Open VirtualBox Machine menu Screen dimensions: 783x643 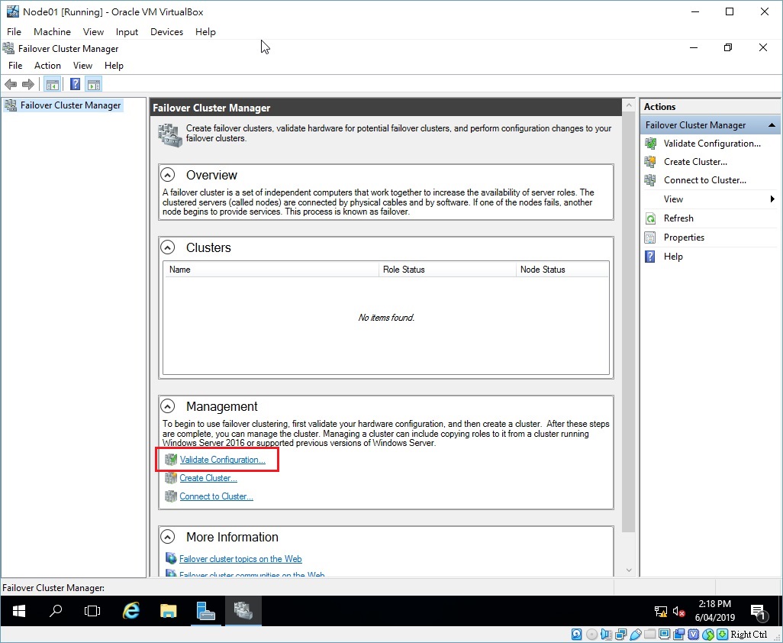coord(52,31)
